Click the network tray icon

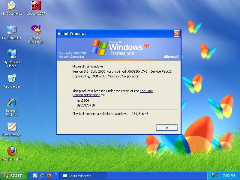pos(212,175)
